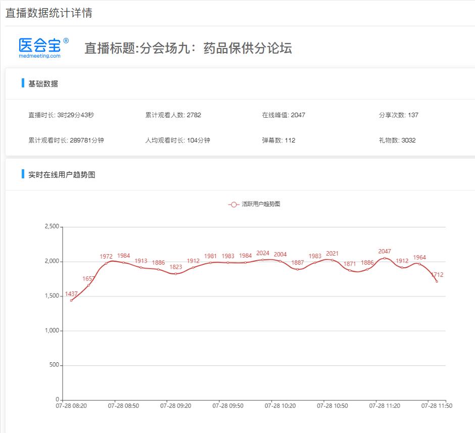This screenshot has height=433, width=475.
Task: Click the last data point labeled 1712
Action: (437, 281)
